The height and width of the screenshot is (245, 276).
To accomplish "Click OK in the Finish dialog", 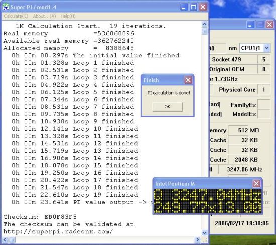I will pos(168,107).
